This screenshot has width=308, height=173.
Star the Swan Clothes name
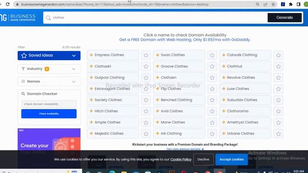[212, 55]
